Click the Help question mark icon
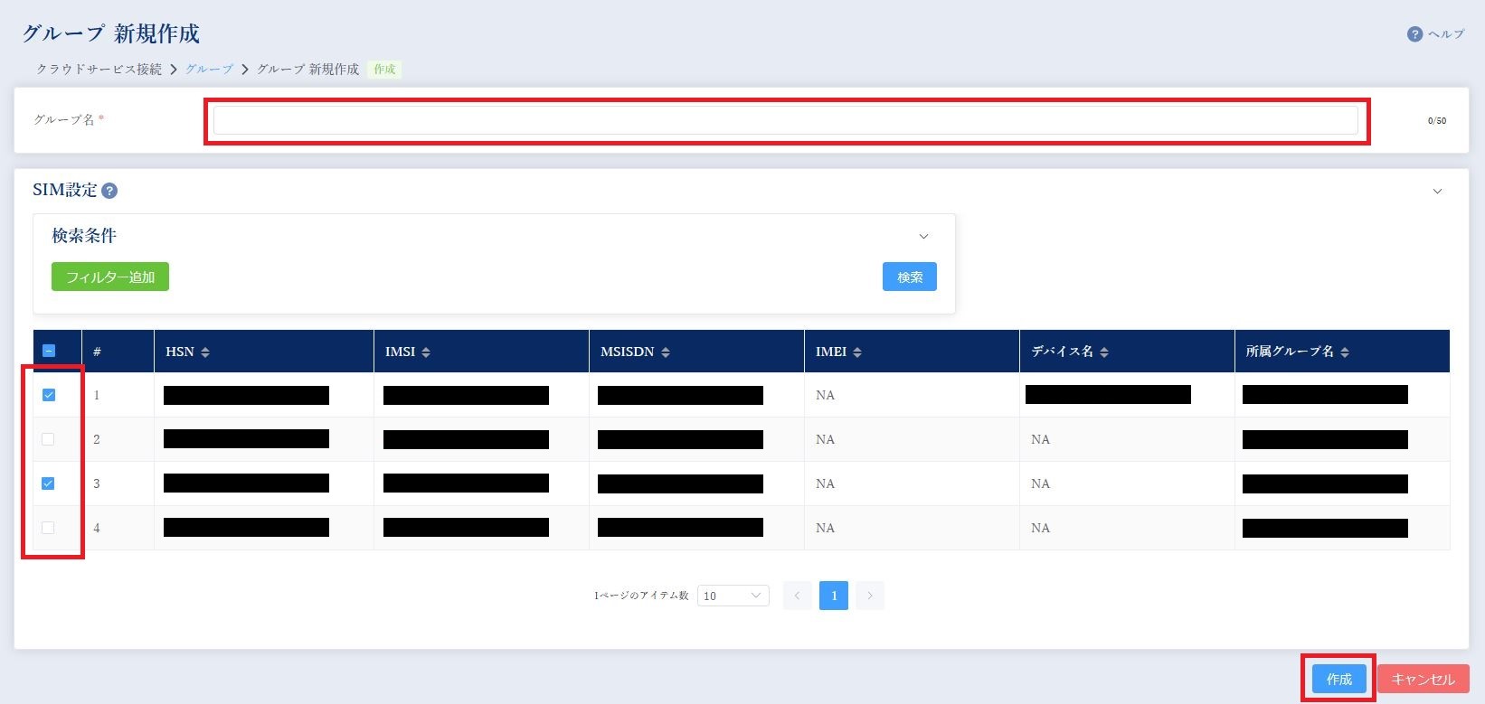This screenshot has height=704, width=1485. coord(1414,34)
